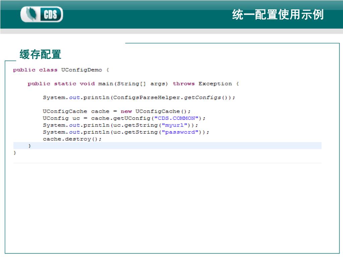
Task: Click ConfigsParseHelper.getConfigs() call
Action: coord(172,97)
